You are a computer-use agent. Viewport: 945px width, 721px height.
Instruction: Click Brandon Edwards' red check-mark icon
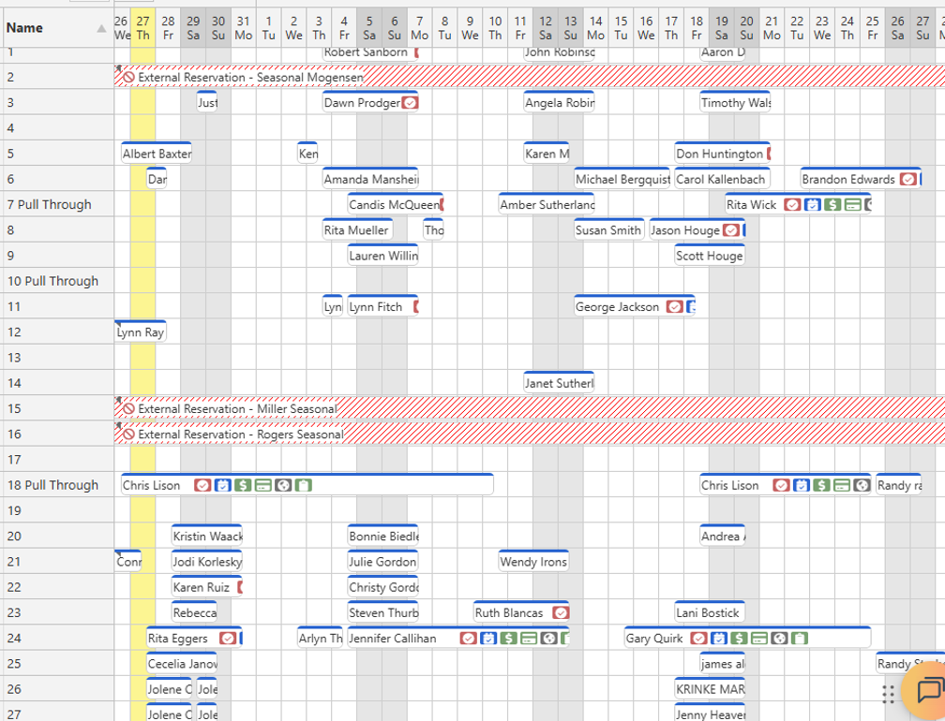click(908, 180)
